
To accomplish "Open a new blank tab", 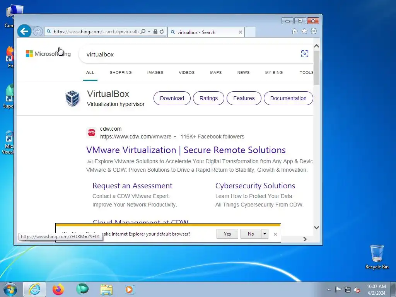I will click(250, 32).
